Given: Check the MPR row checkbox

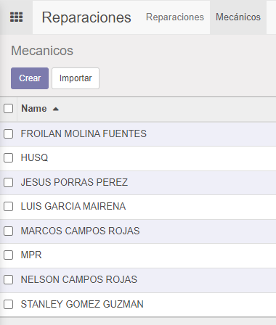Looking at the screenshot, I should click(9, 255).
